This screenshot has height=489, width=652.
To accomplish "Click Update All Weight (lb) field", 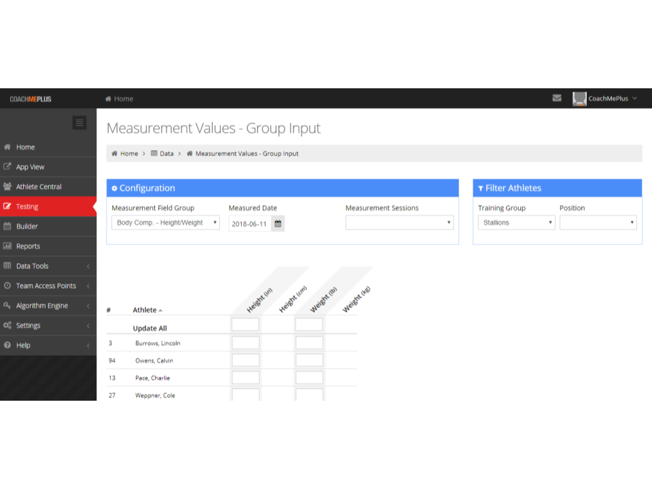I will point(309,325).
